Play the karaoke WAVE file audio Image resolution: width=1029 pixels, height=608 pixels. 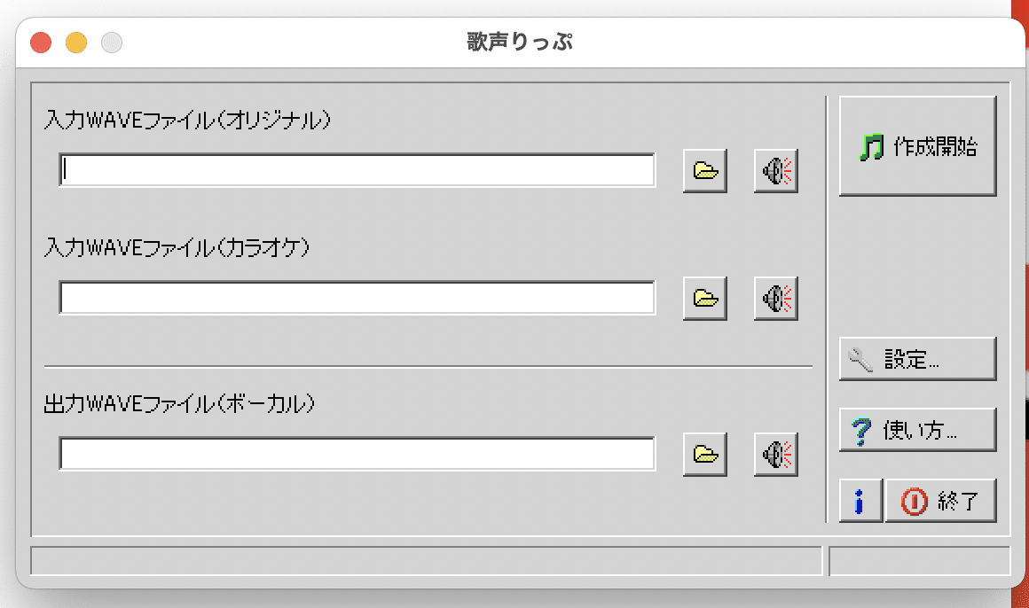[x=774, y=298]
